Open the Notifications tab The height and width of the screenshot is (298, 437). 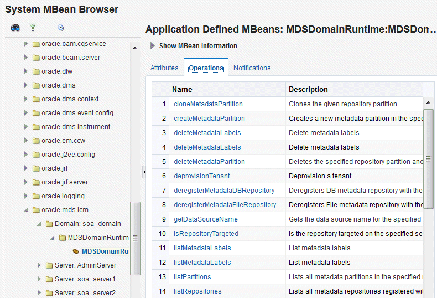tap(252, 68)
